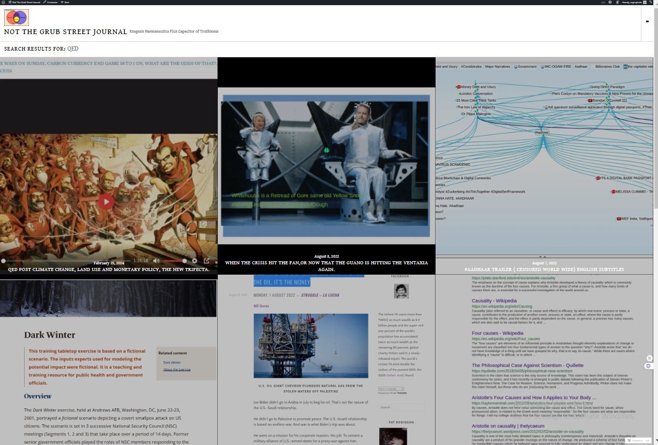Select Government tab in mind map
This screenshot has height=445, width=658.
coord(526,67)
